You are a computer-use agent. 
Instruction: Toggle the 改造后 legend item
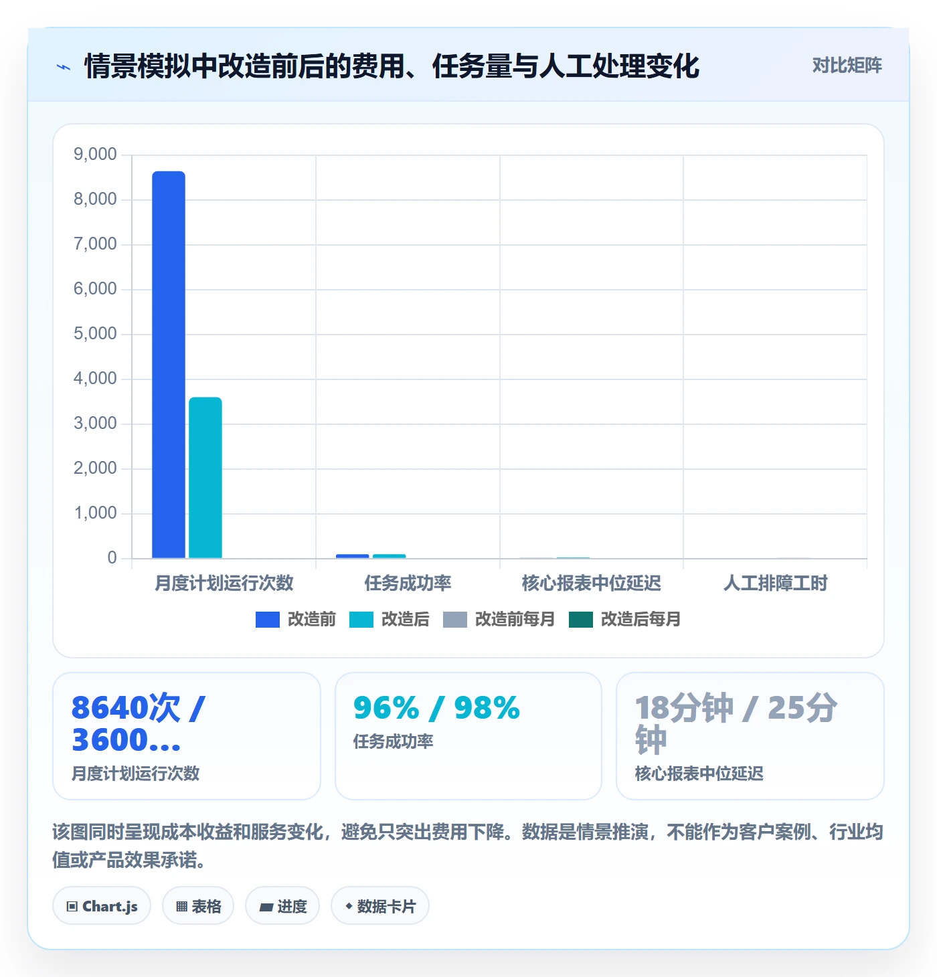click(390, 620)
